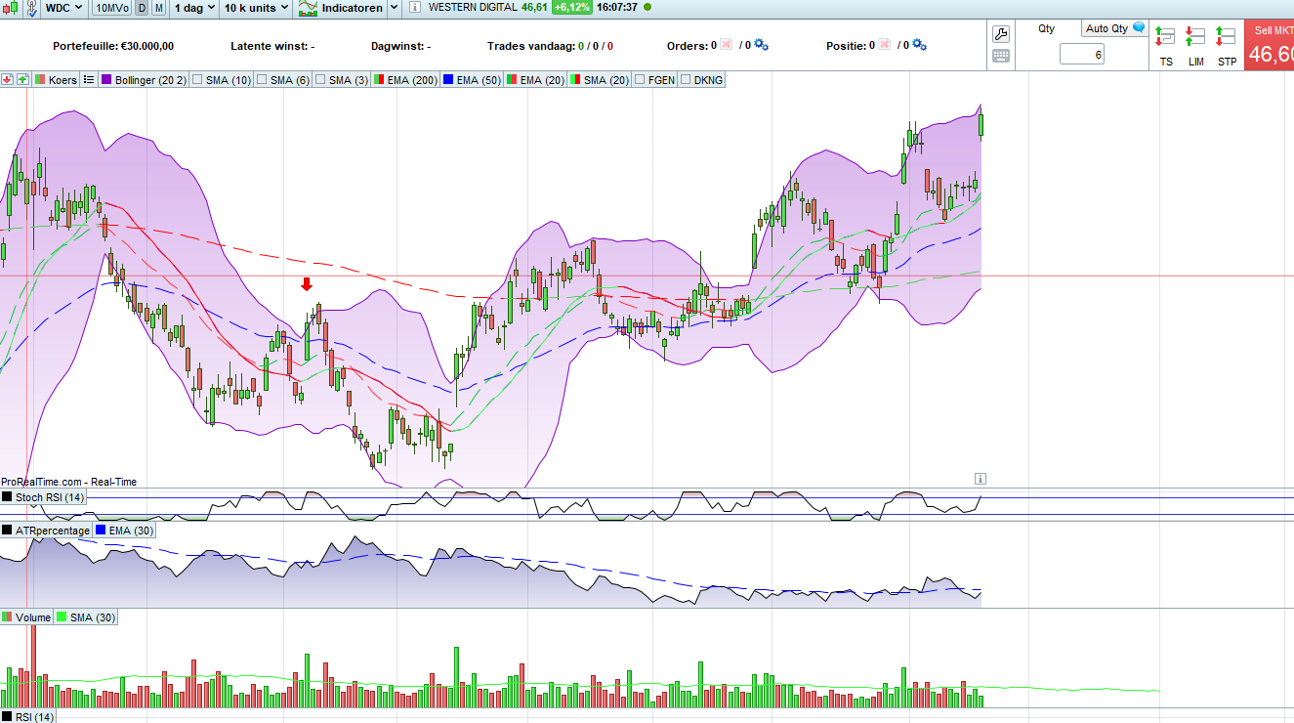Enable the SMA (6) indicator checkbox
The image size is (1294, 723).
(x=262, y=80)
